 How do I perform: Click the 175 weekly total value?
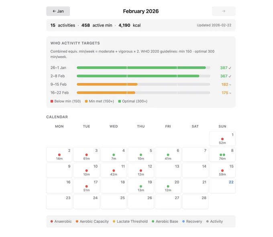coord(225,93)
